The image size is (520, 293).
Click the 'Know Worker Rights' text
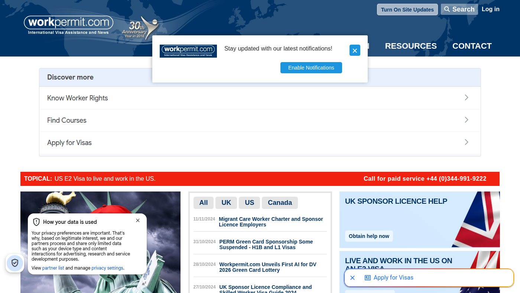pyautogui.click(x=78, y=98)
